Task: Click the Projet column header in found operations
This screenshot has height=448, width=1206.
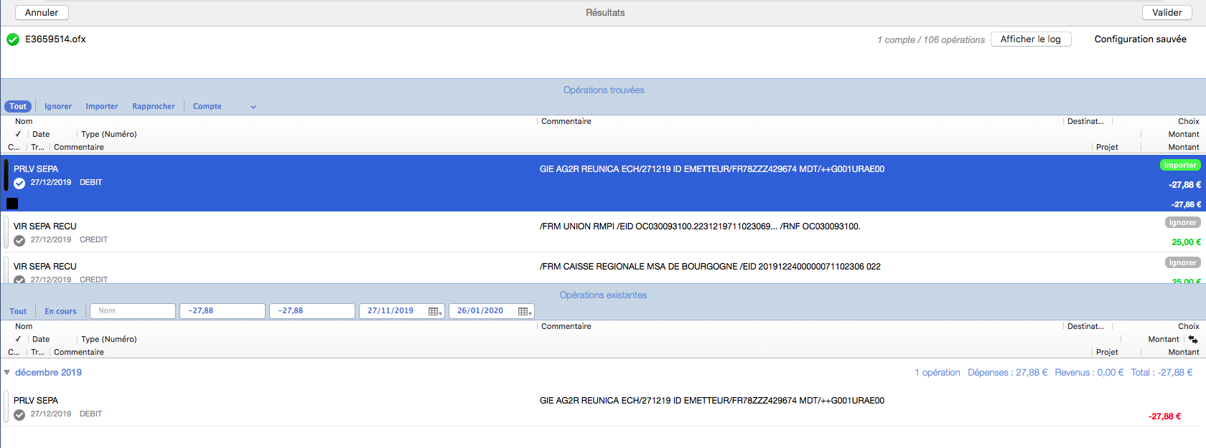Action: point(1107,147)
